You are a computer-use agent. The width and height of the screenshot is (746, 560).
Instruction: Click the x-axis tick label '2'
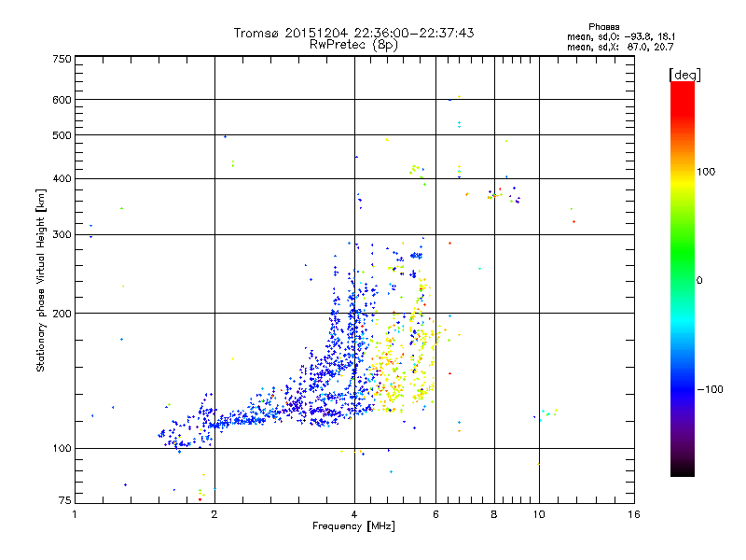pos(214,514)
